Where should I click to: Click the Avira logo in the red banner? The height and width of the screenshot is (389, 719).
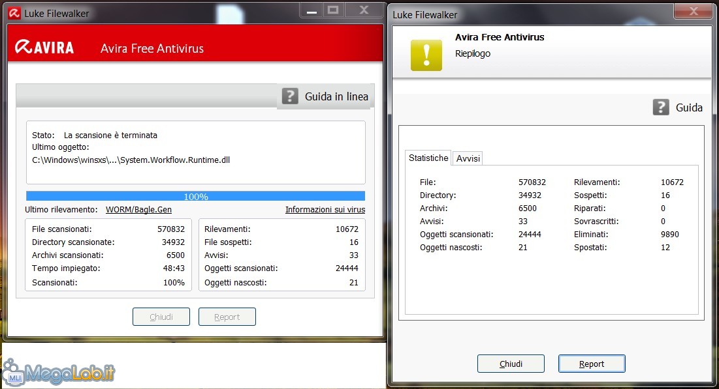[44, 47]
